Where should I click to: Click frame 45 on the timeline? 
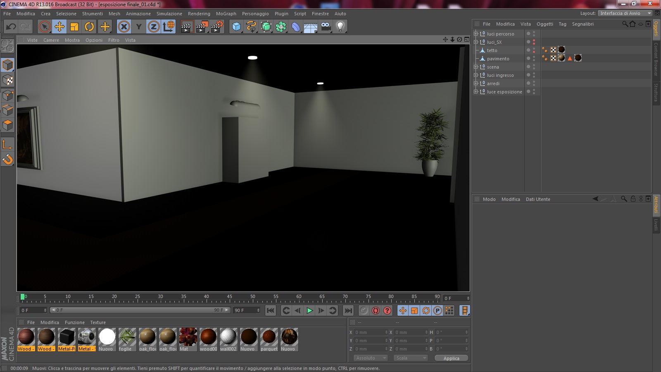[x=230, y=298]
